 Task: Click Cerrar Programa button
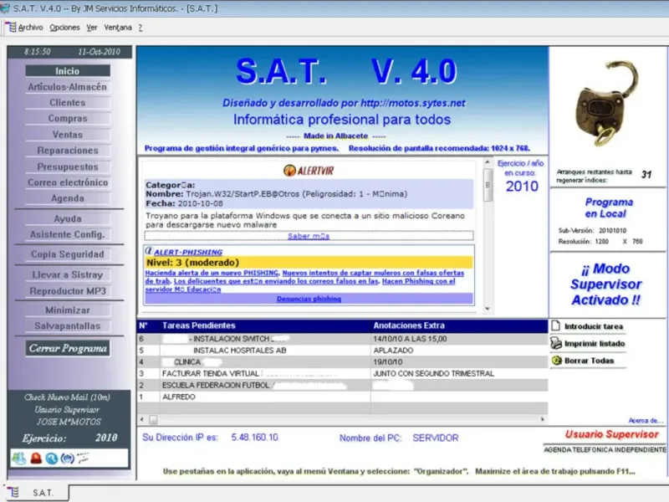pyautogui.click(x=68, y=348)
